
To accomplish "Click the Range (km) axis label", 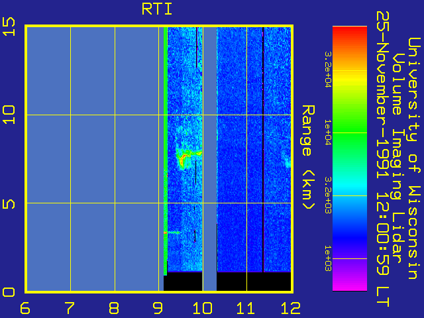I will click(x=308, y=158).
